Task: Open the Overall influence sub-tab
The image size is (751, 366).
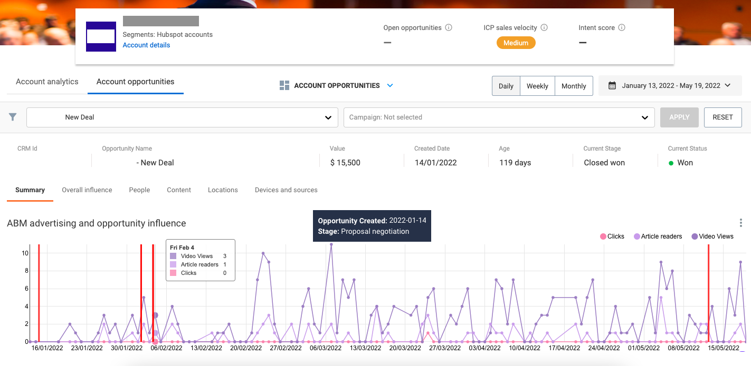Action: (87, 190)
